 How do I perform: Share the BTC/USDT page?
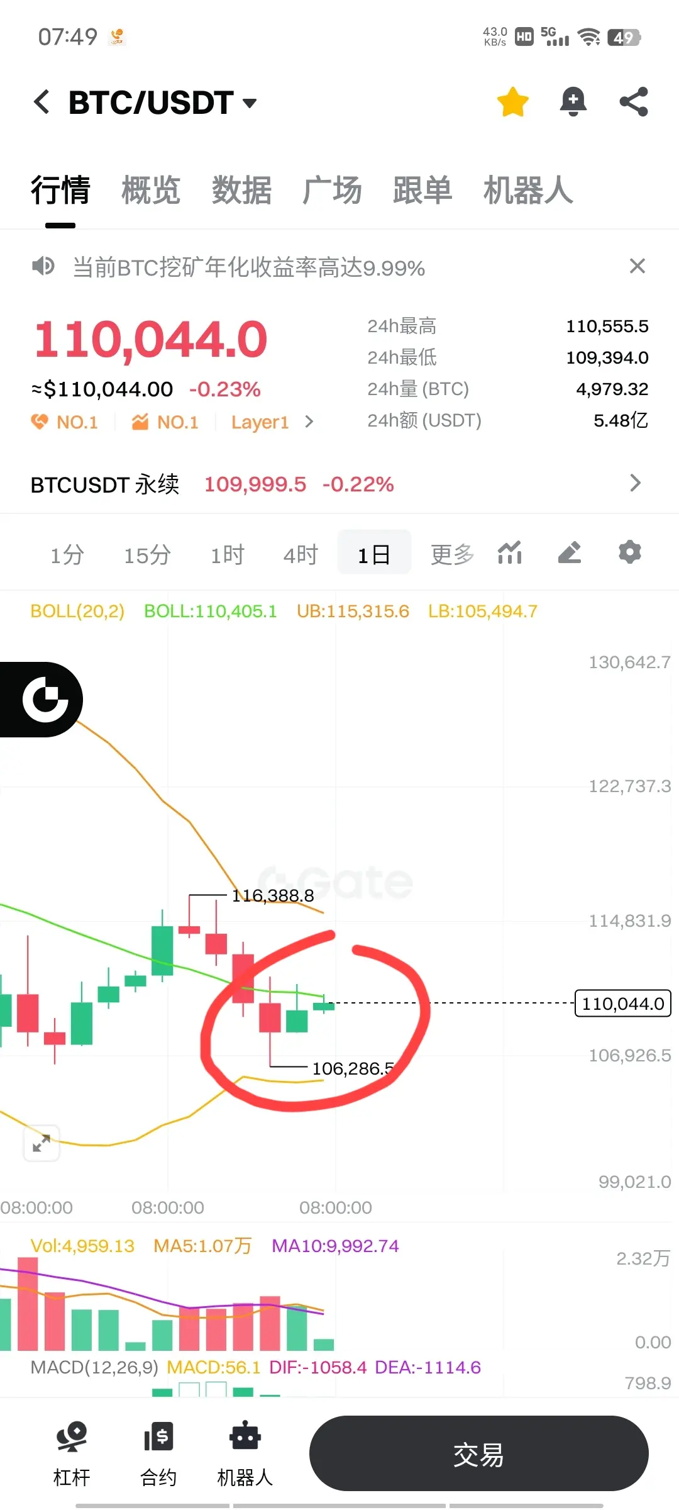click(633, 102)
